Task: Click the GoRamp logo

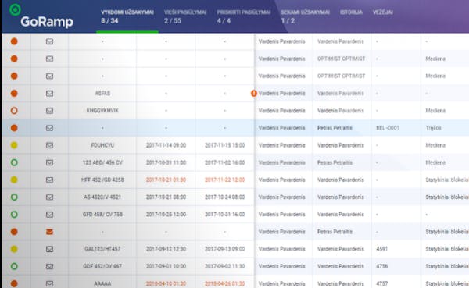Action: pos(41,16)
